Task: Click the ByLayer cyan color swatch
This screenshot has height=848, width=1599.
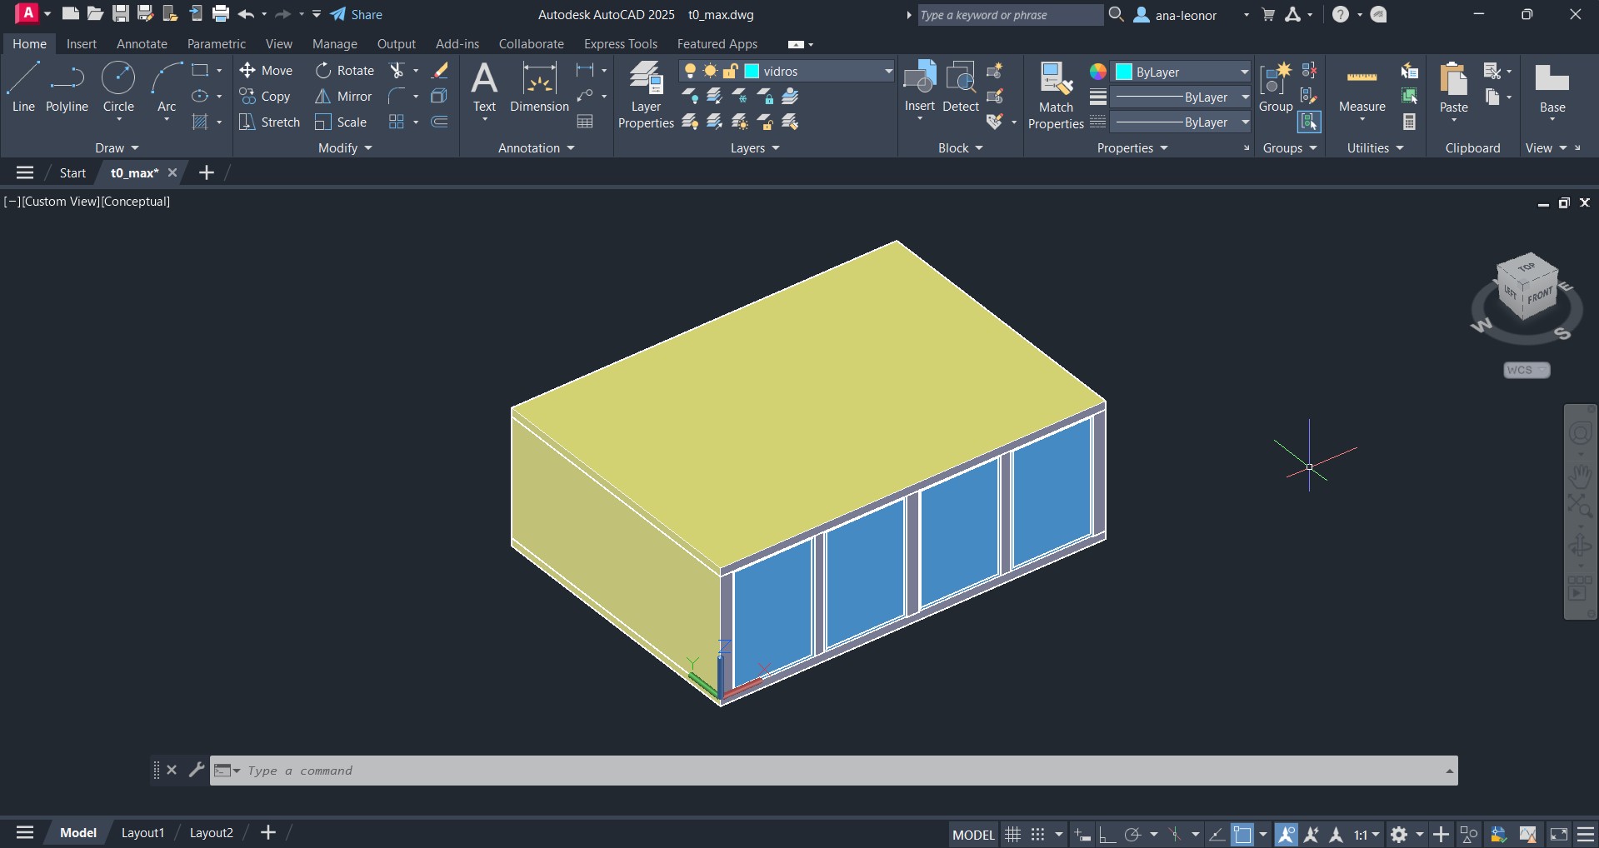Action: [1124, 72]
